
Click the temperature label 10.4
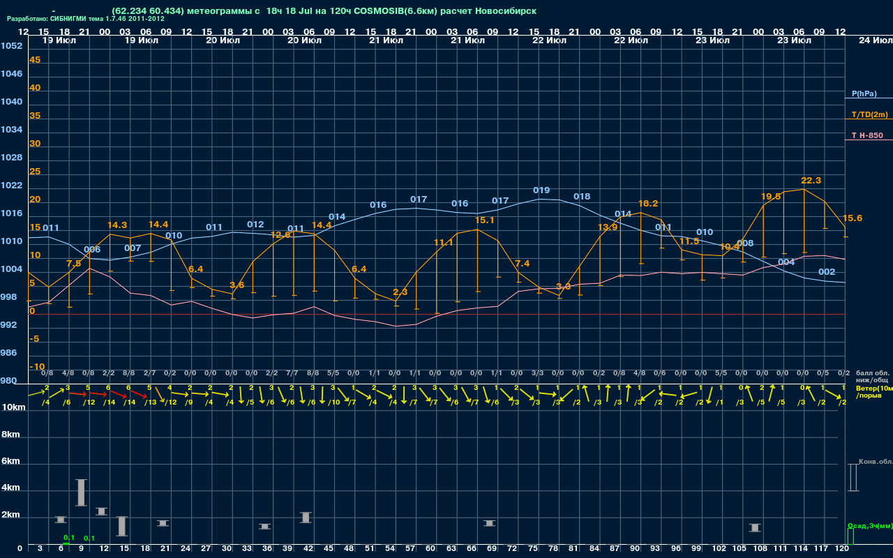tap(729, 247)
